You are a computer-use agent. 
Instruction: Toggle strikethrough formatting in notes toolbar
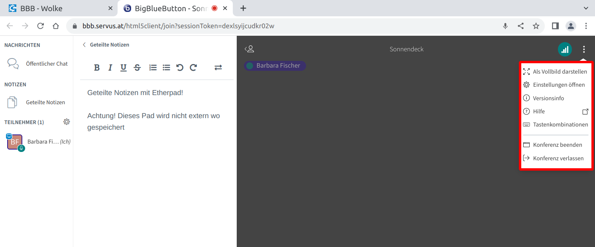(137, 68)
